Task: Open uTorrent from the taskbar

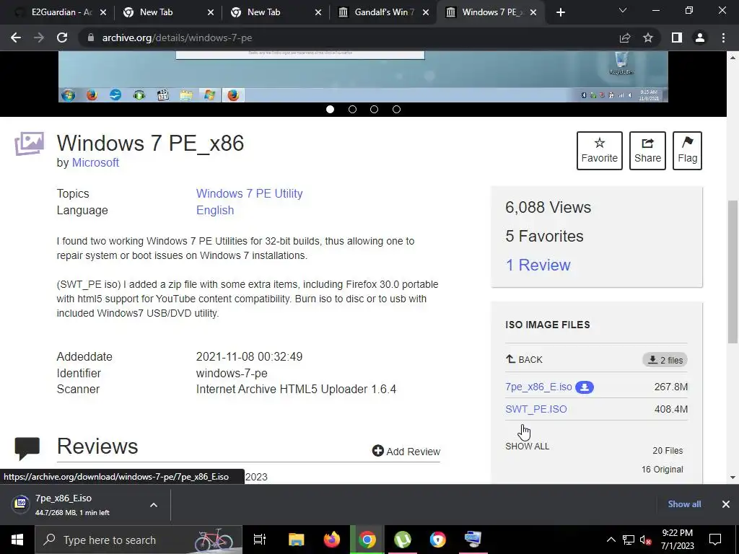Action: point(403,540)
